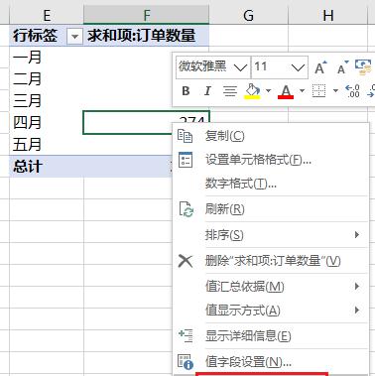Expand arrow beside 值显示方式(A)
The height and width of the screenshot is (376, 375).
pos(356,310)
